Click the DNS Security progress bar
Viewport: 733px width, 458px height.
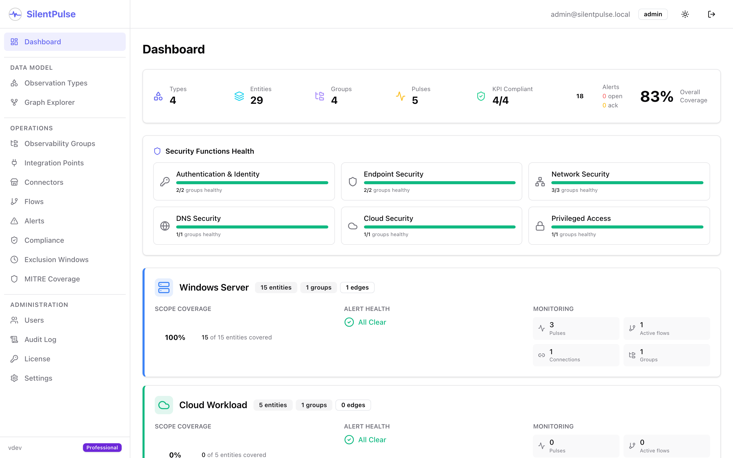pos(252,227)
